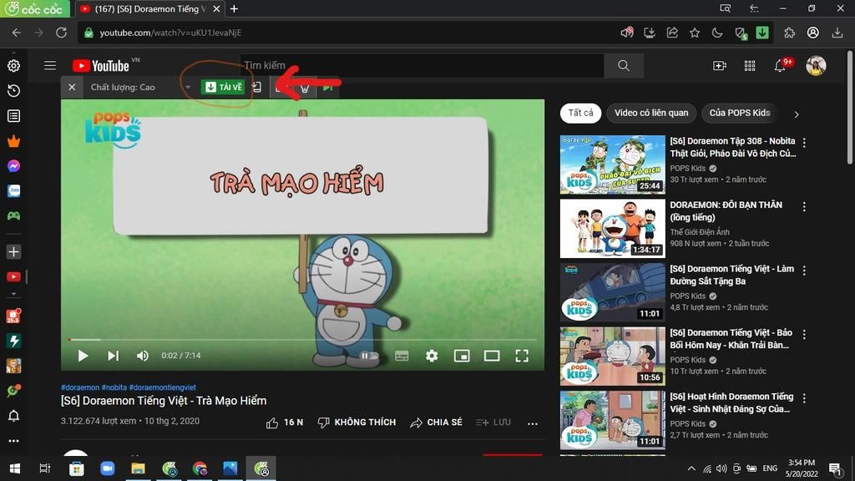Image resolution: width=855 pixels, height=481 pixels.
Task: Share this page from the address bar
Action: coord(672,33)
